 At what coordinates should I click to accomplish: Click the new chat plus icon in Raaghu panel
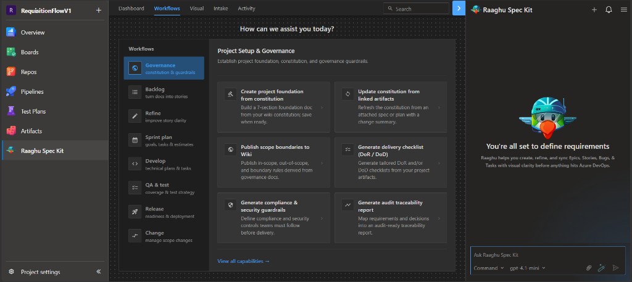pos(594,10)
